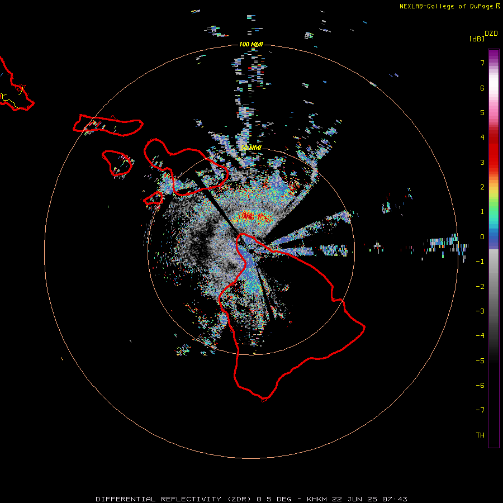Click the 4 value on color scale

[482, 137]
